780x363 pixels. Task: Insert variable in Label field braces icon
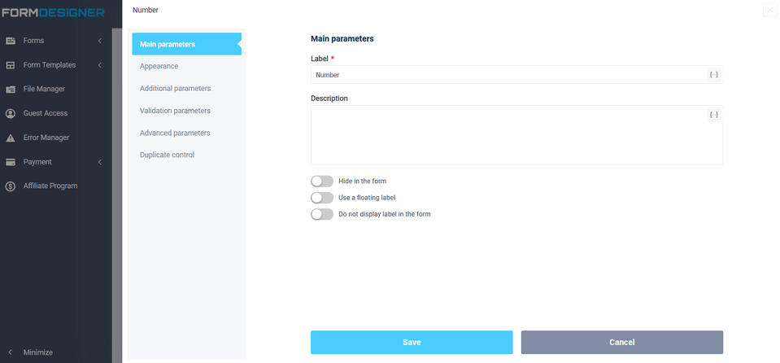point(713,75)
